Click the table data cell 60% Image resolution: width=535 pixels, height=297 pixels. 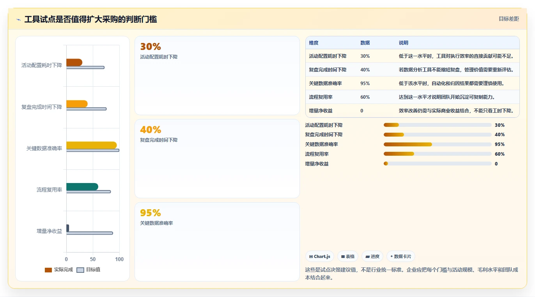(365, 97)
